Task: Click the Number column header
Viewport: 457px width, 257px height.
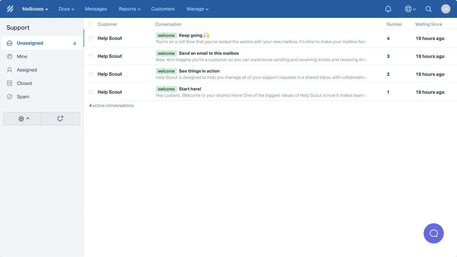Action: coord(394,24)
